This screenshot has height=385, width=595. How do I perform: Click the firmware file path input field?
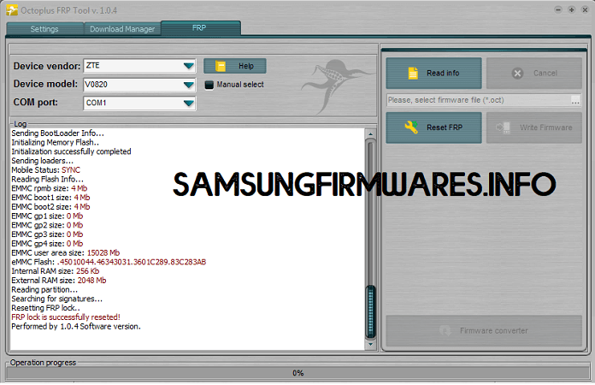479,100
